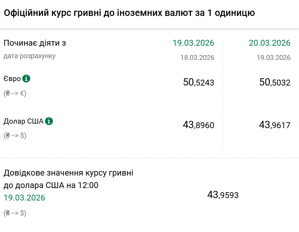
Task: Select the dollar rate 43,9617
Action: pyautogui.click(x=275, y=125)
